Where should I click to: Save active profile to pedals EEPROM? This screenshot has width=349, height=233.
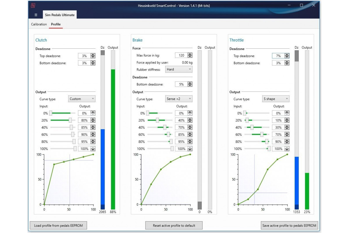290,225
